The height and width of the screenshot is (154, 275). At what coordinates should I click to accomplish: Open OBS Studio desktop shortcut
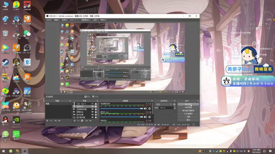27,49
